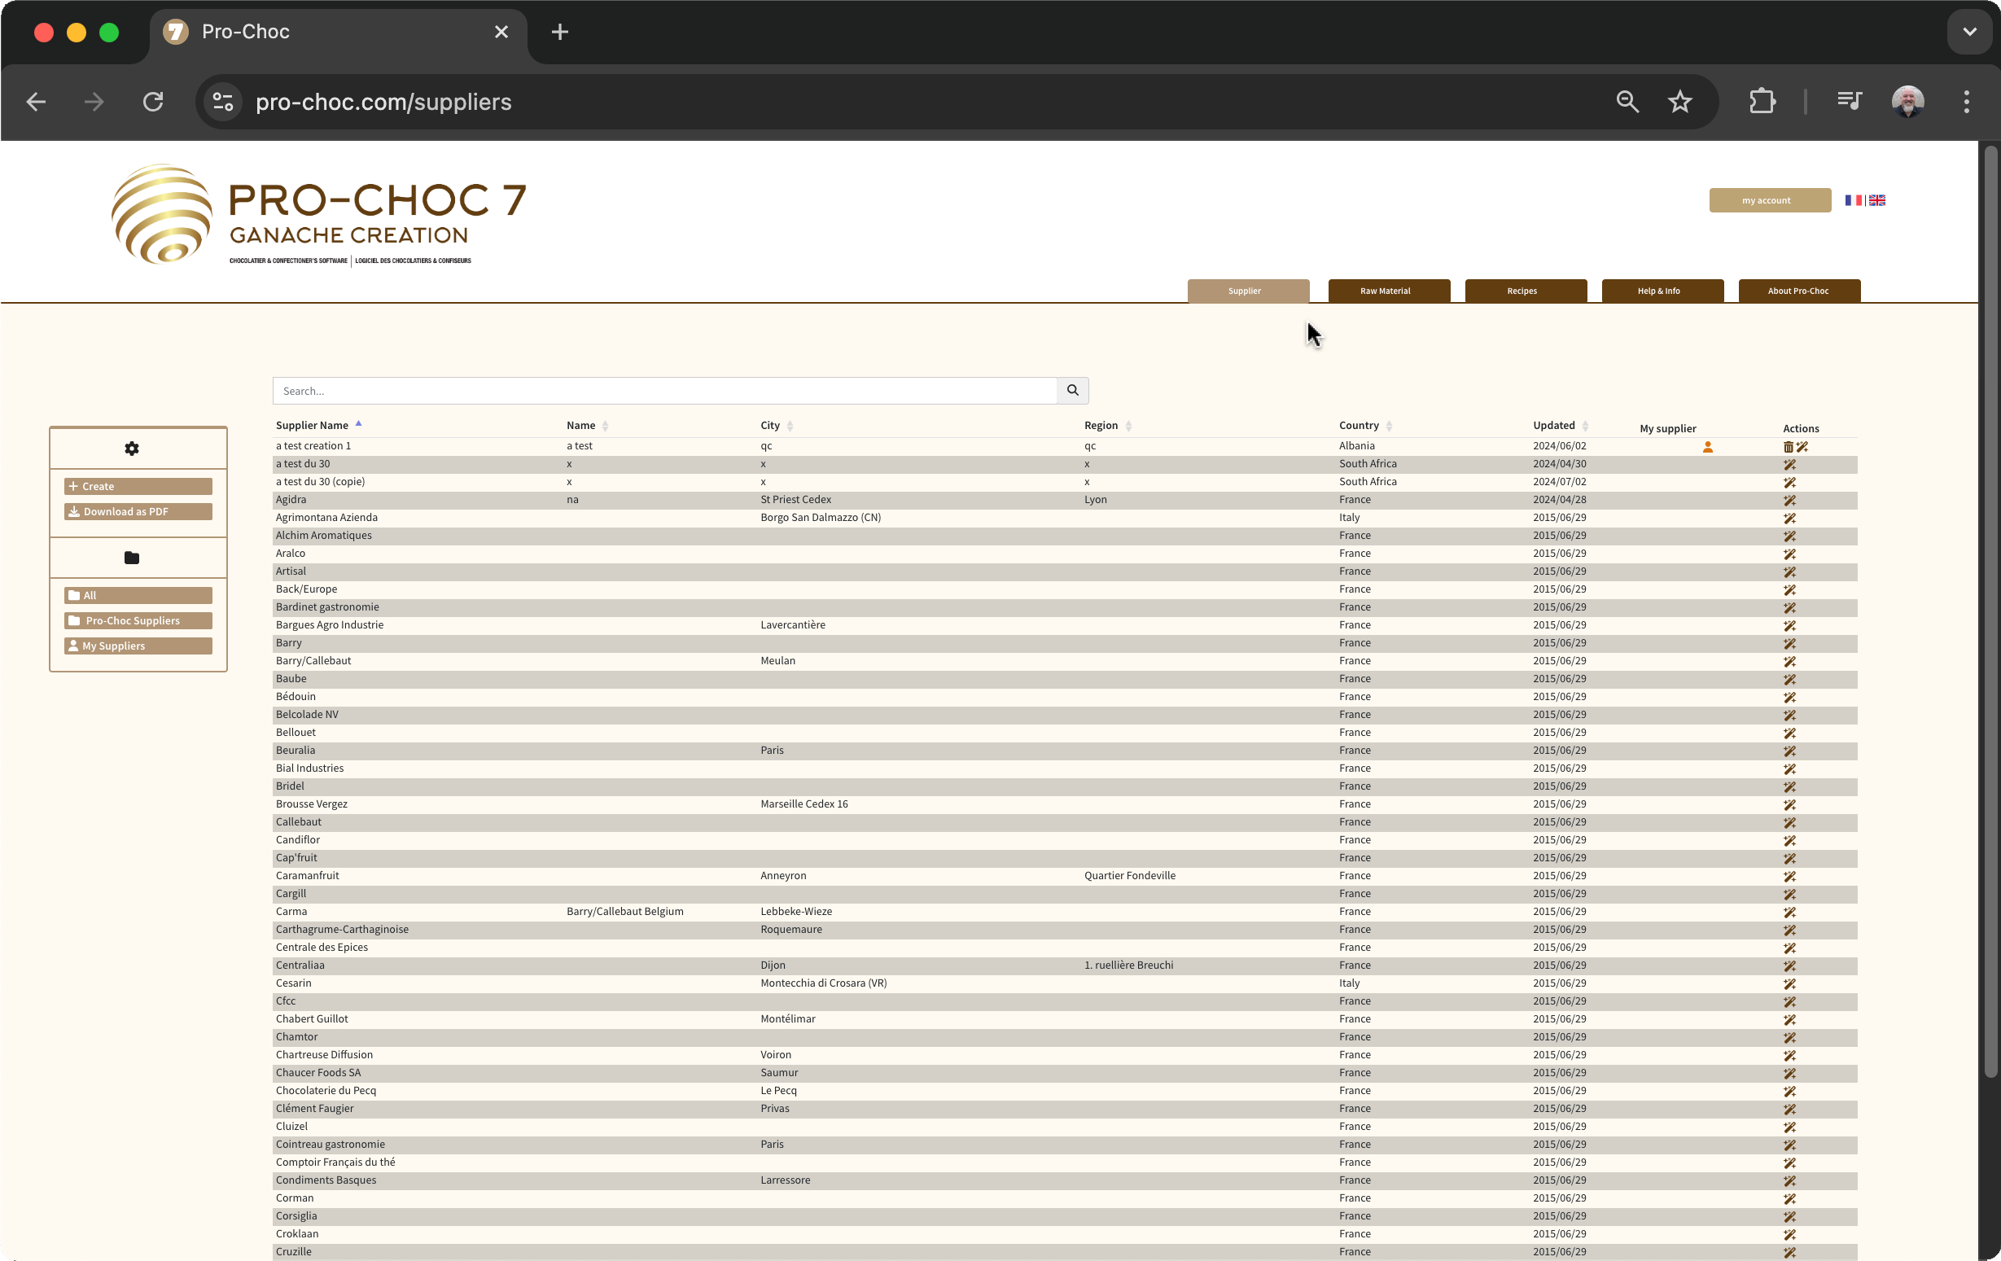Viewport: 2001px width, 1261px height.
Task: Filter list by My Suppliers folder
Action: (138, 646)
